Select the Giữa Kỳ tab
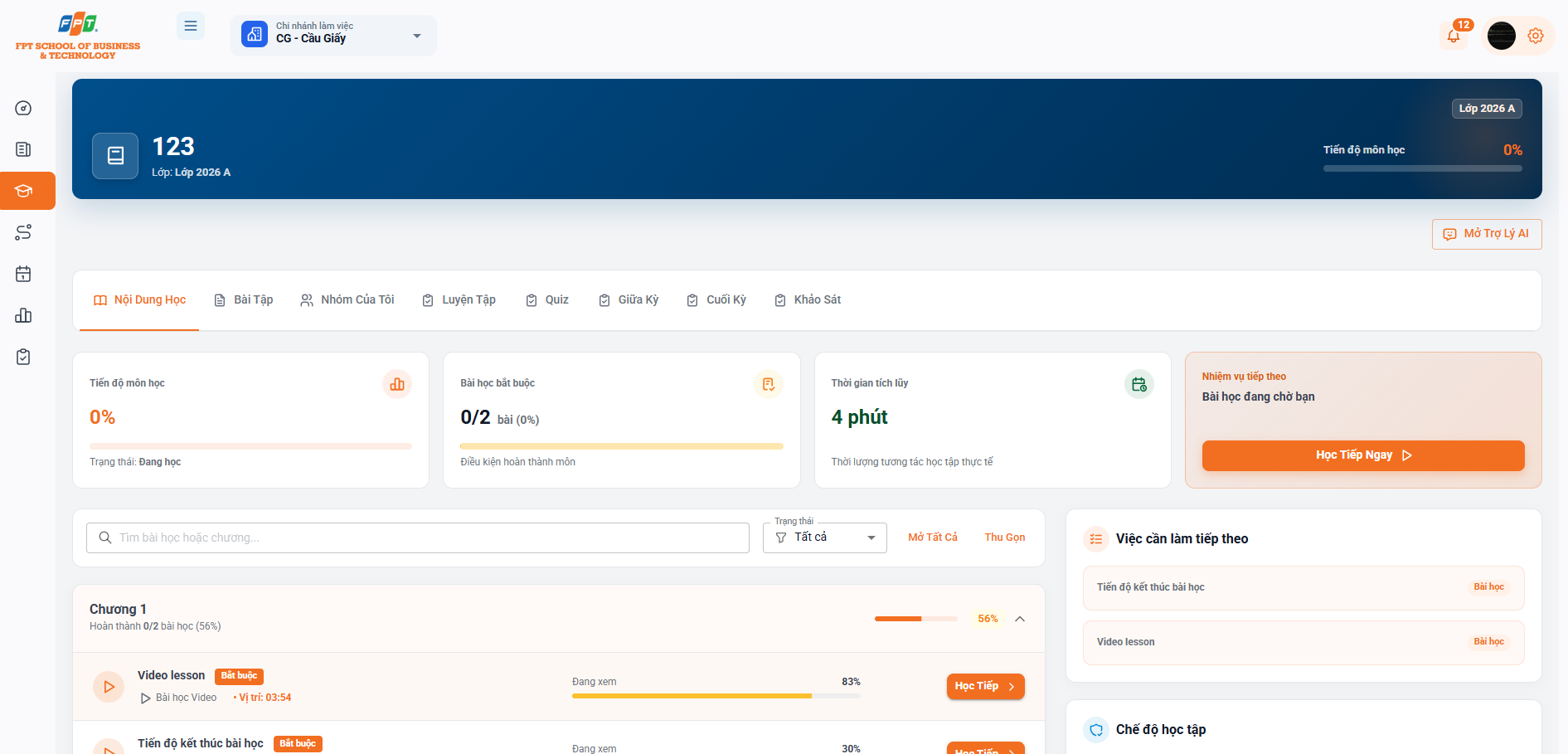Image resolution: width=1568 pixels, height=754 pixels. pyautogui.click(x=629, y=300)
